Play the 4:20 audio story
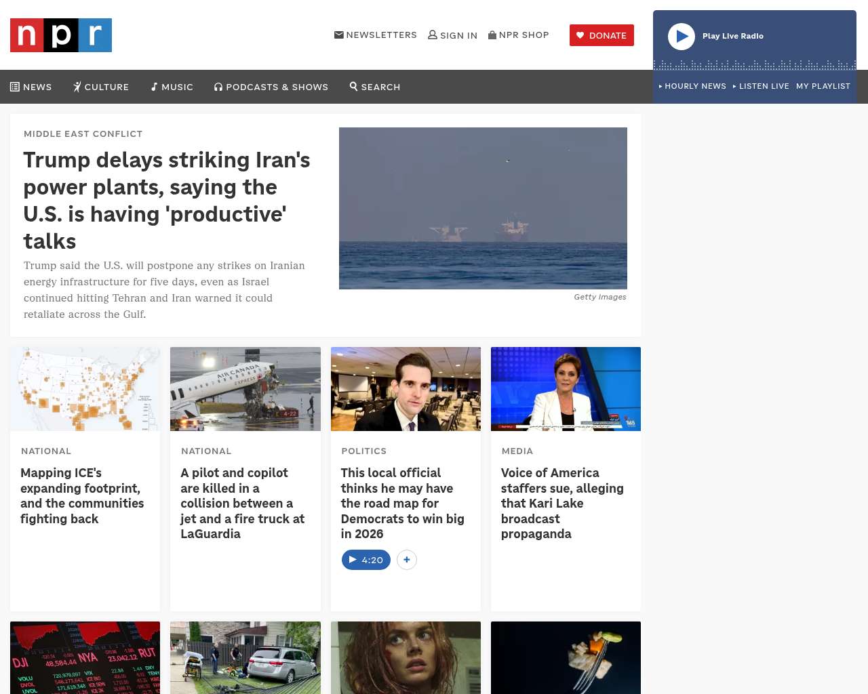Screen dimensions: 868x694 (x=366, y=560)
